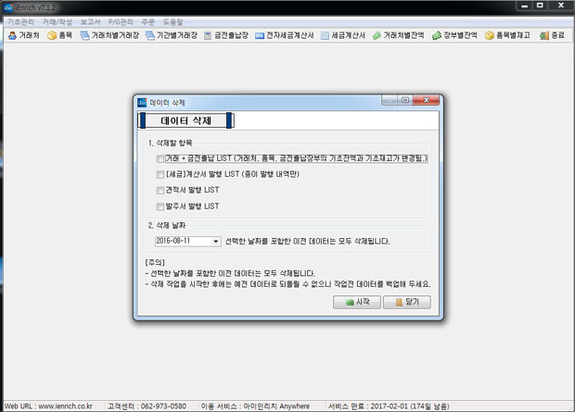Screen dimensions: 575x412
Task: Open 거래처별거래장 from the toolbar
Action: click(x=109, y=35)
